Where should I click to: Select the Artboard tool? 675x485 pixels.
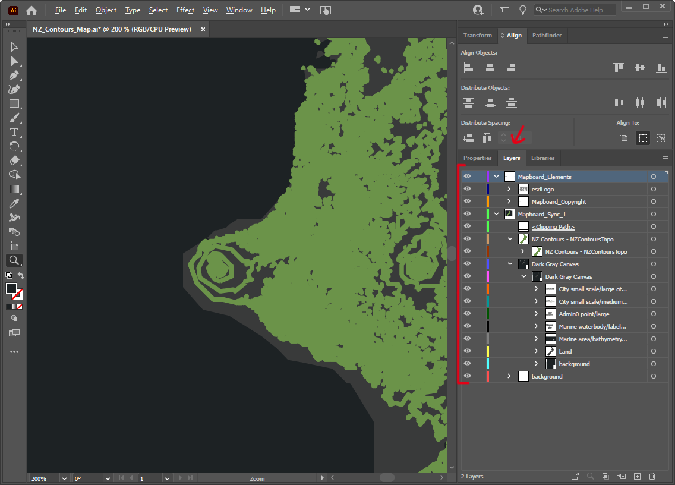pyautogui.click(x=14, y=246)
